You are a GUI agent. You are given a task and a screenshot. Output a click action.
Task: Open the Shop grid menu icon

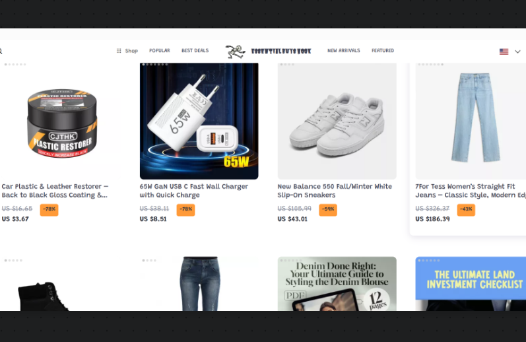click(x=119, y=51)
